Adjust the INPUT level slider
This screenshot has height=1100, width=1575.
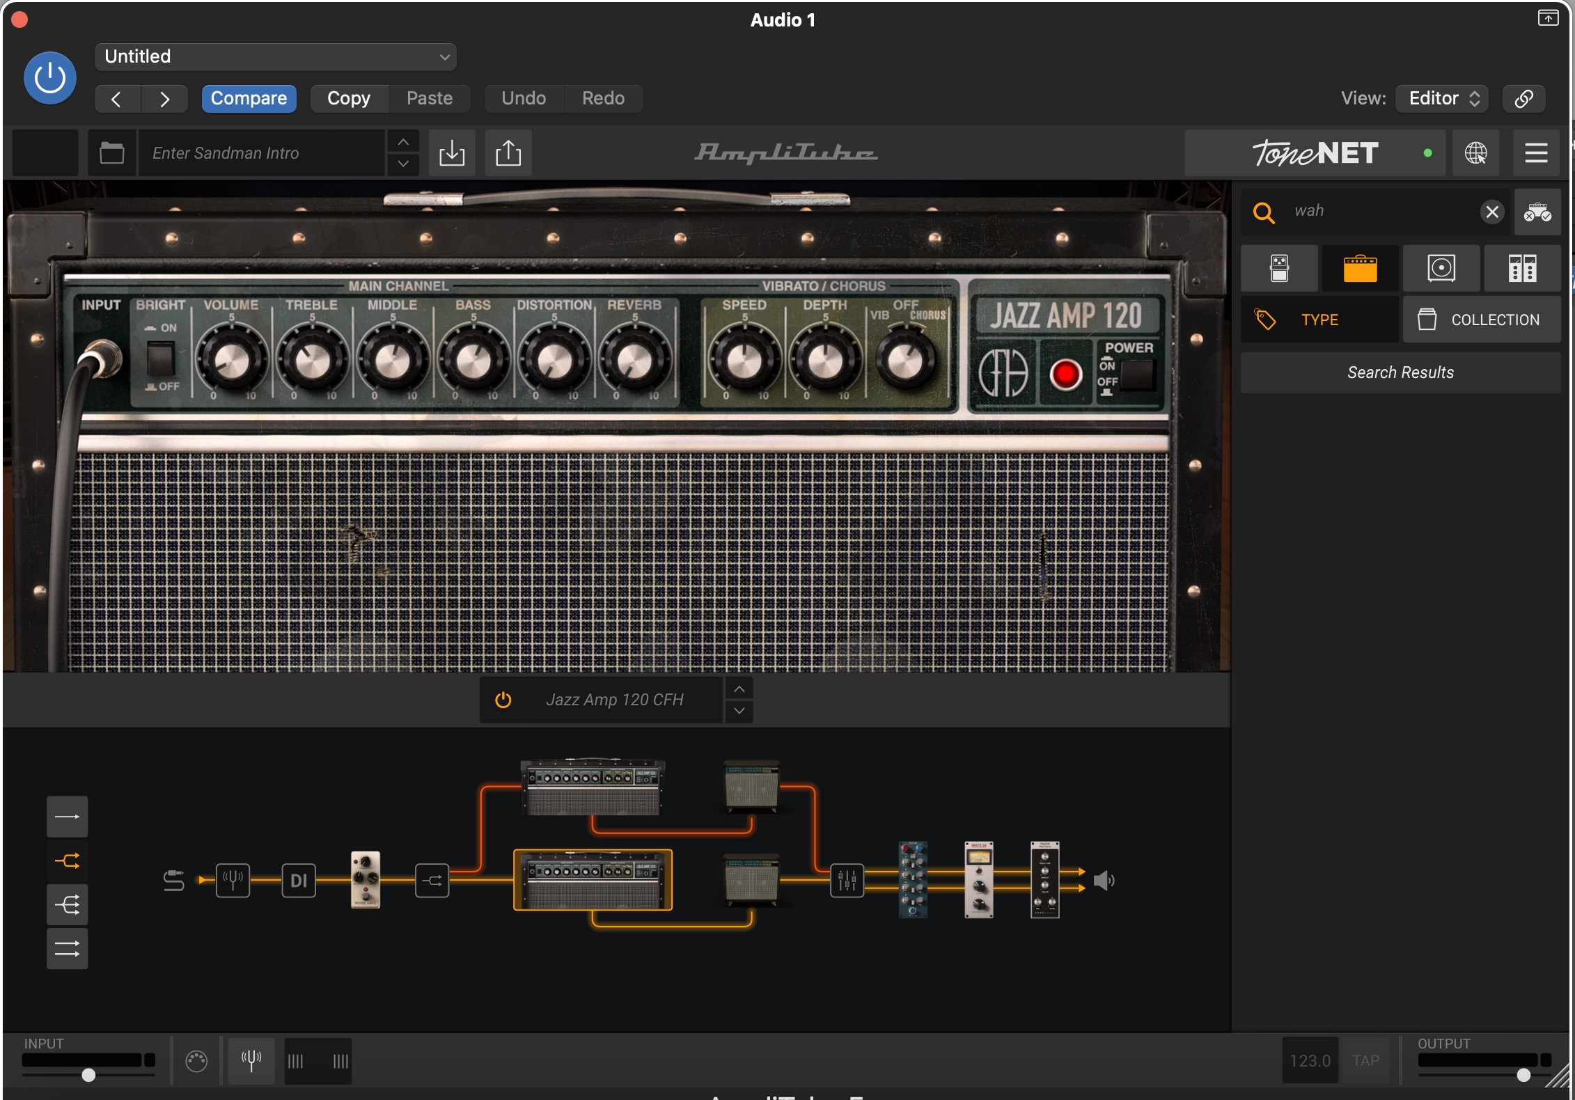[88, 1074]
